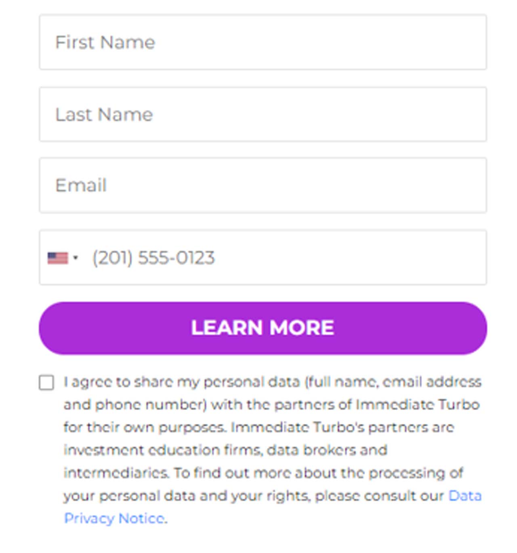The height and width of the screenshot is (553, 517).
Task: Click the 'First Name' placeholder text
Action: pyautogui.click(x=105, y=42)
